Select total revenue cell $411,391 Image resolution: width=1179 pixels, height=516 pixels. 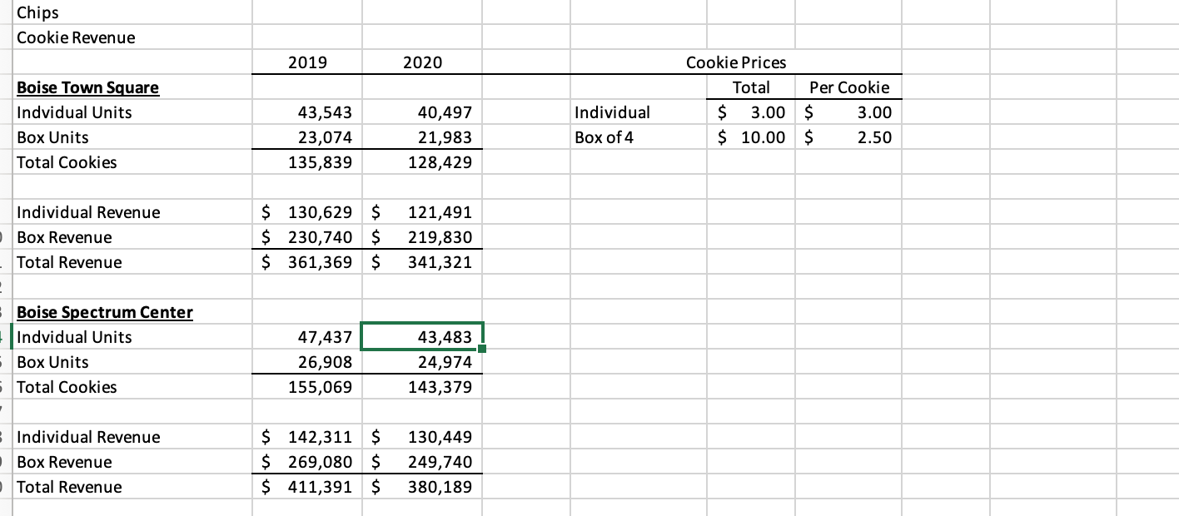coord(306,487)
